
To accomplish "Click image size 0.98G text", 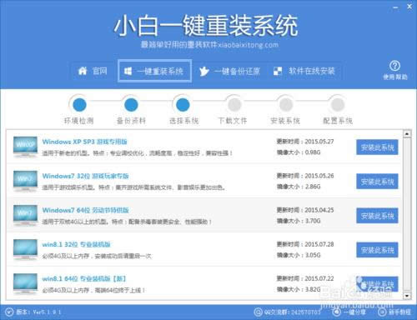I will 313,152.
